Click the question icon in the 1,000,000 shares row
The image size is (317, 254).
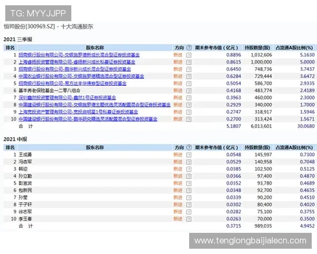coord(189,62)
